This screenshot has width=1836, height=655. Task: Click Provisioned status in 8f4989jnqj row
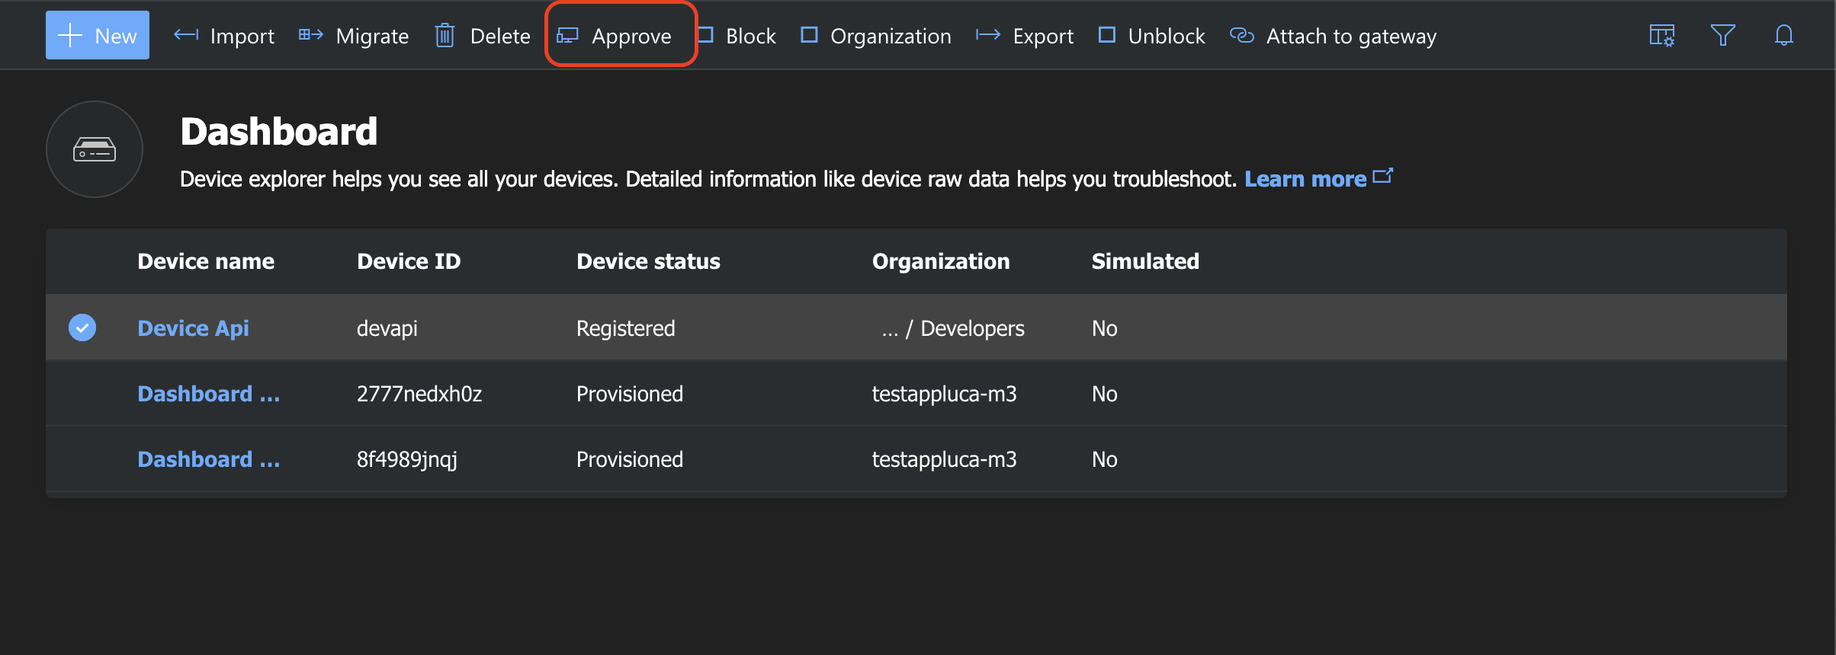pyautogui.click(x=630, y=459)
